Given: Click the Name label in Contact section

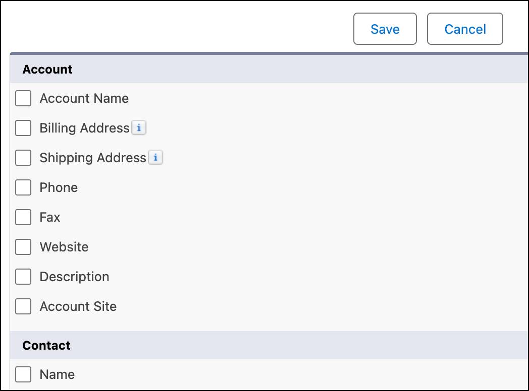Looking at the screenshot, I should [x=57, y=374].
